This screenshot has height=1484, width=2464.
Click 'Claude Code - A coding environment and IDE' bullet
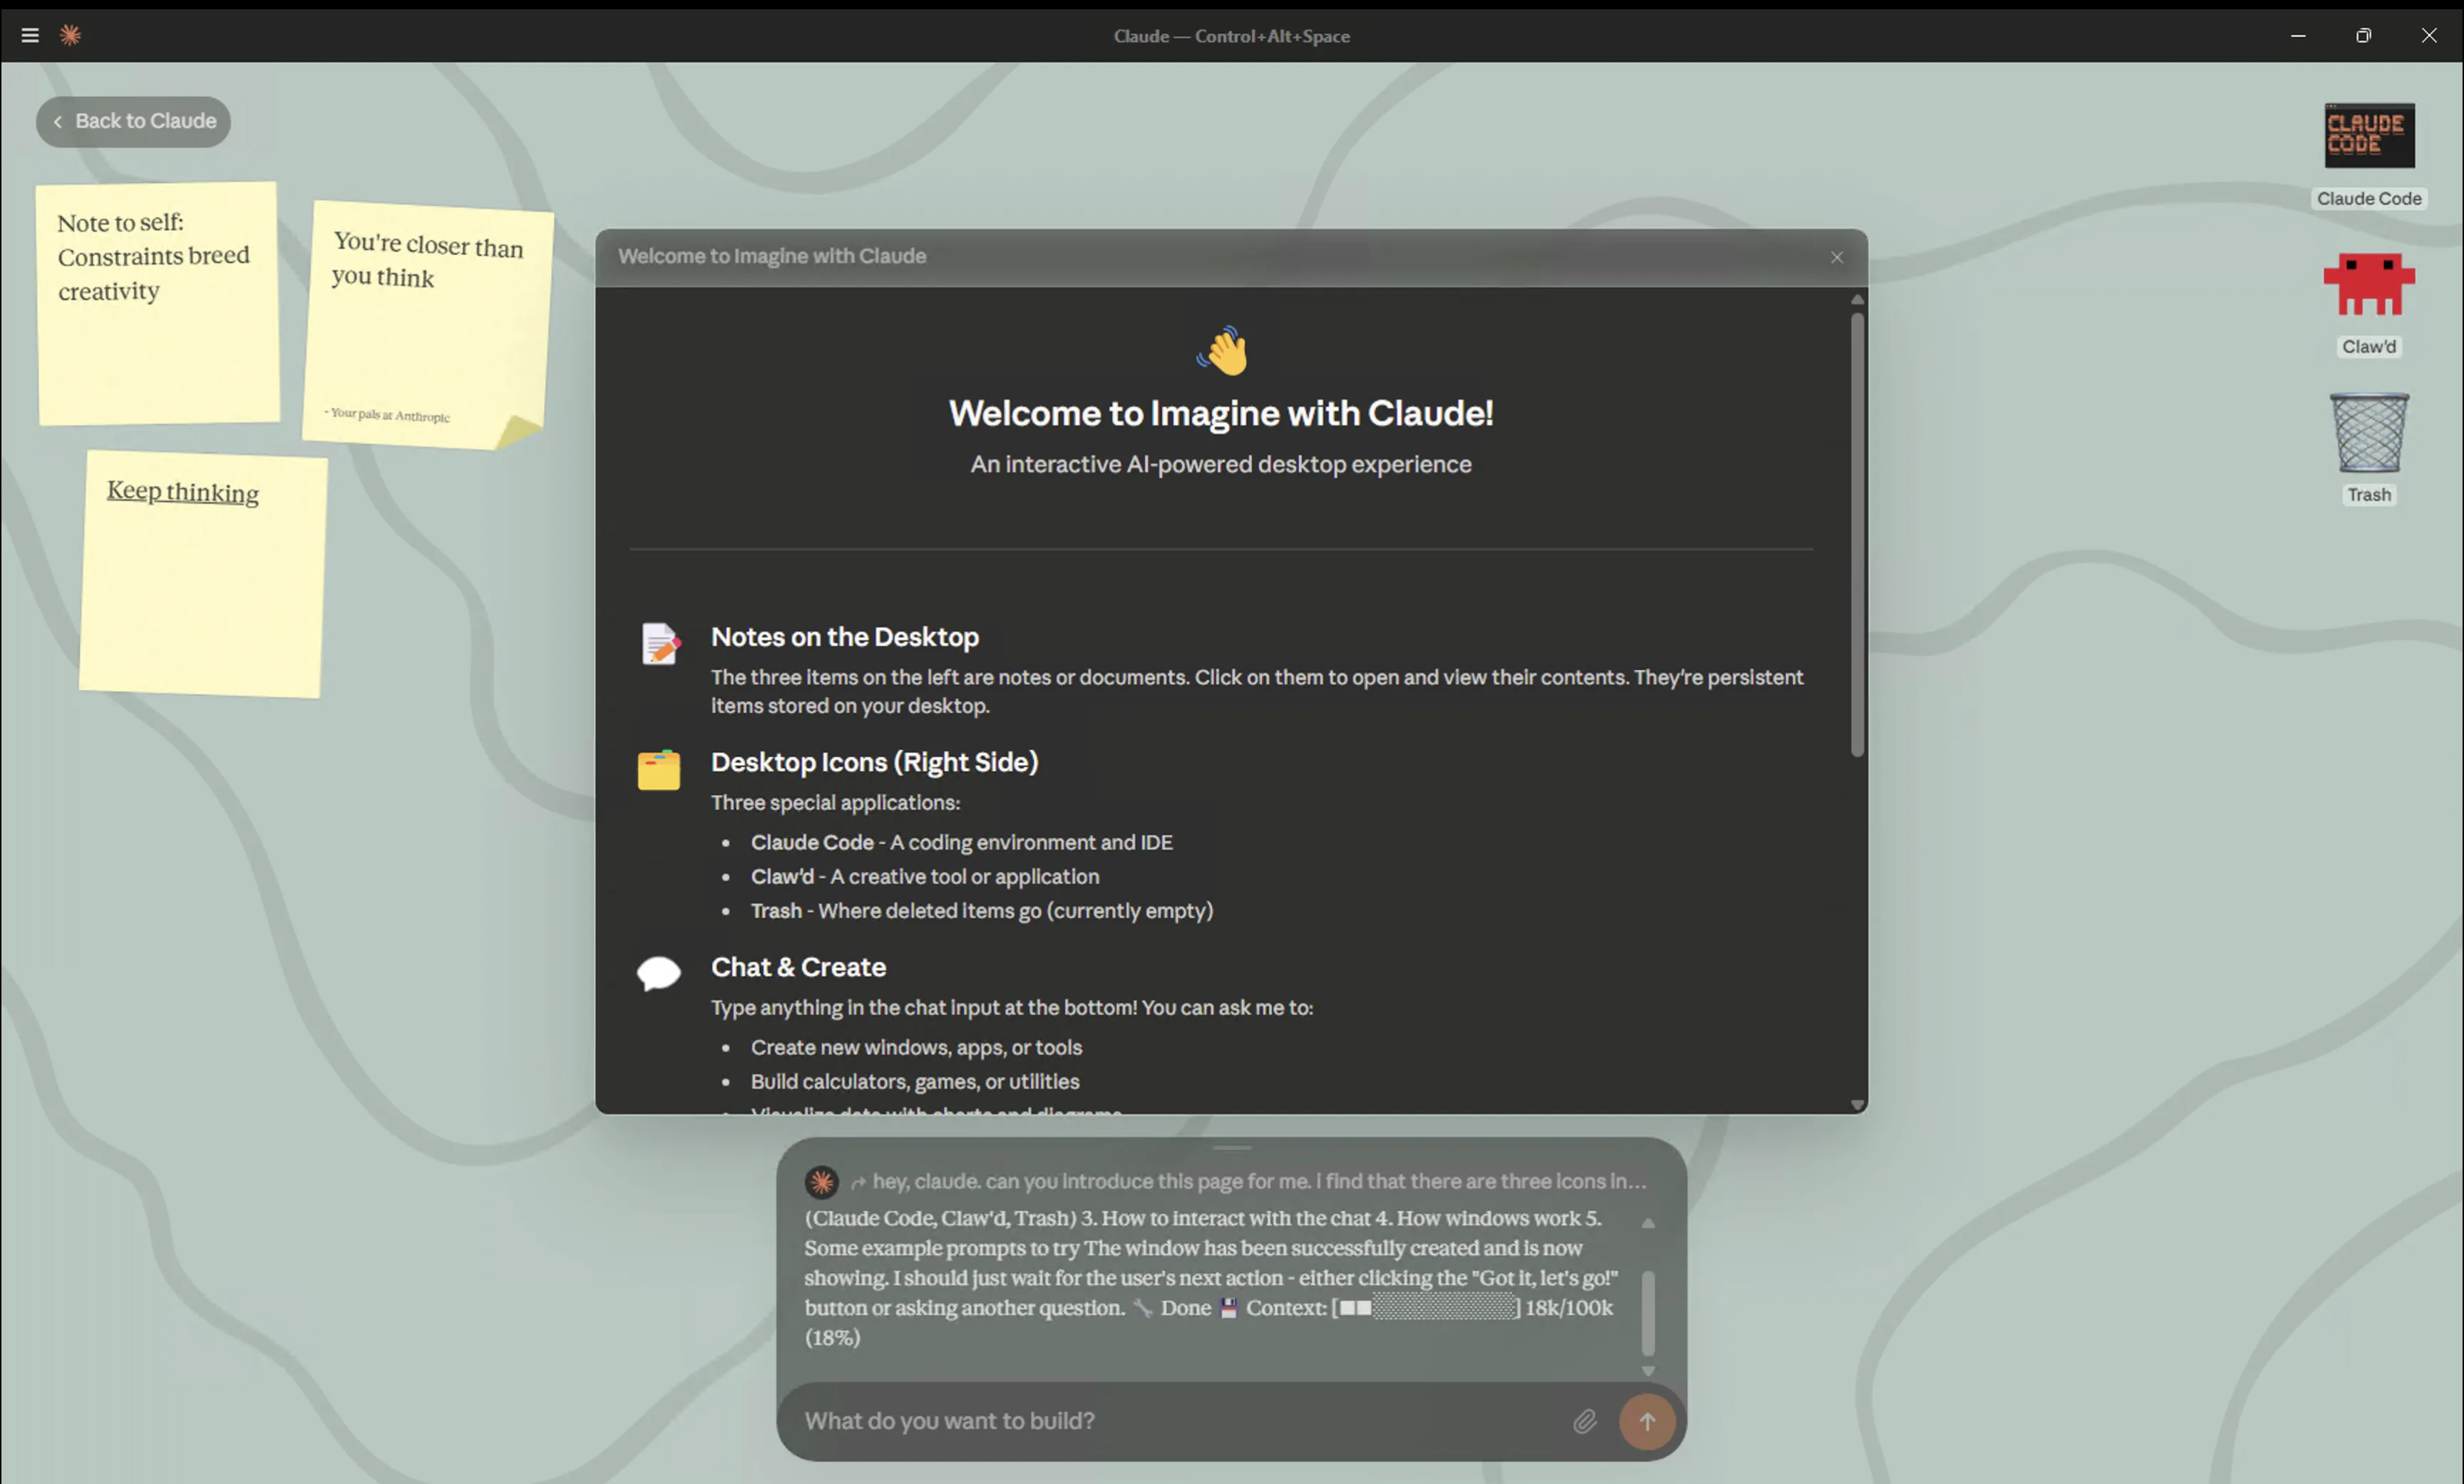click(x=961, y=842)
